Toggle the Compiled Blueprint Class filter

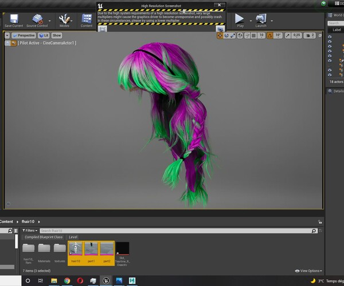tap(44, 237)
